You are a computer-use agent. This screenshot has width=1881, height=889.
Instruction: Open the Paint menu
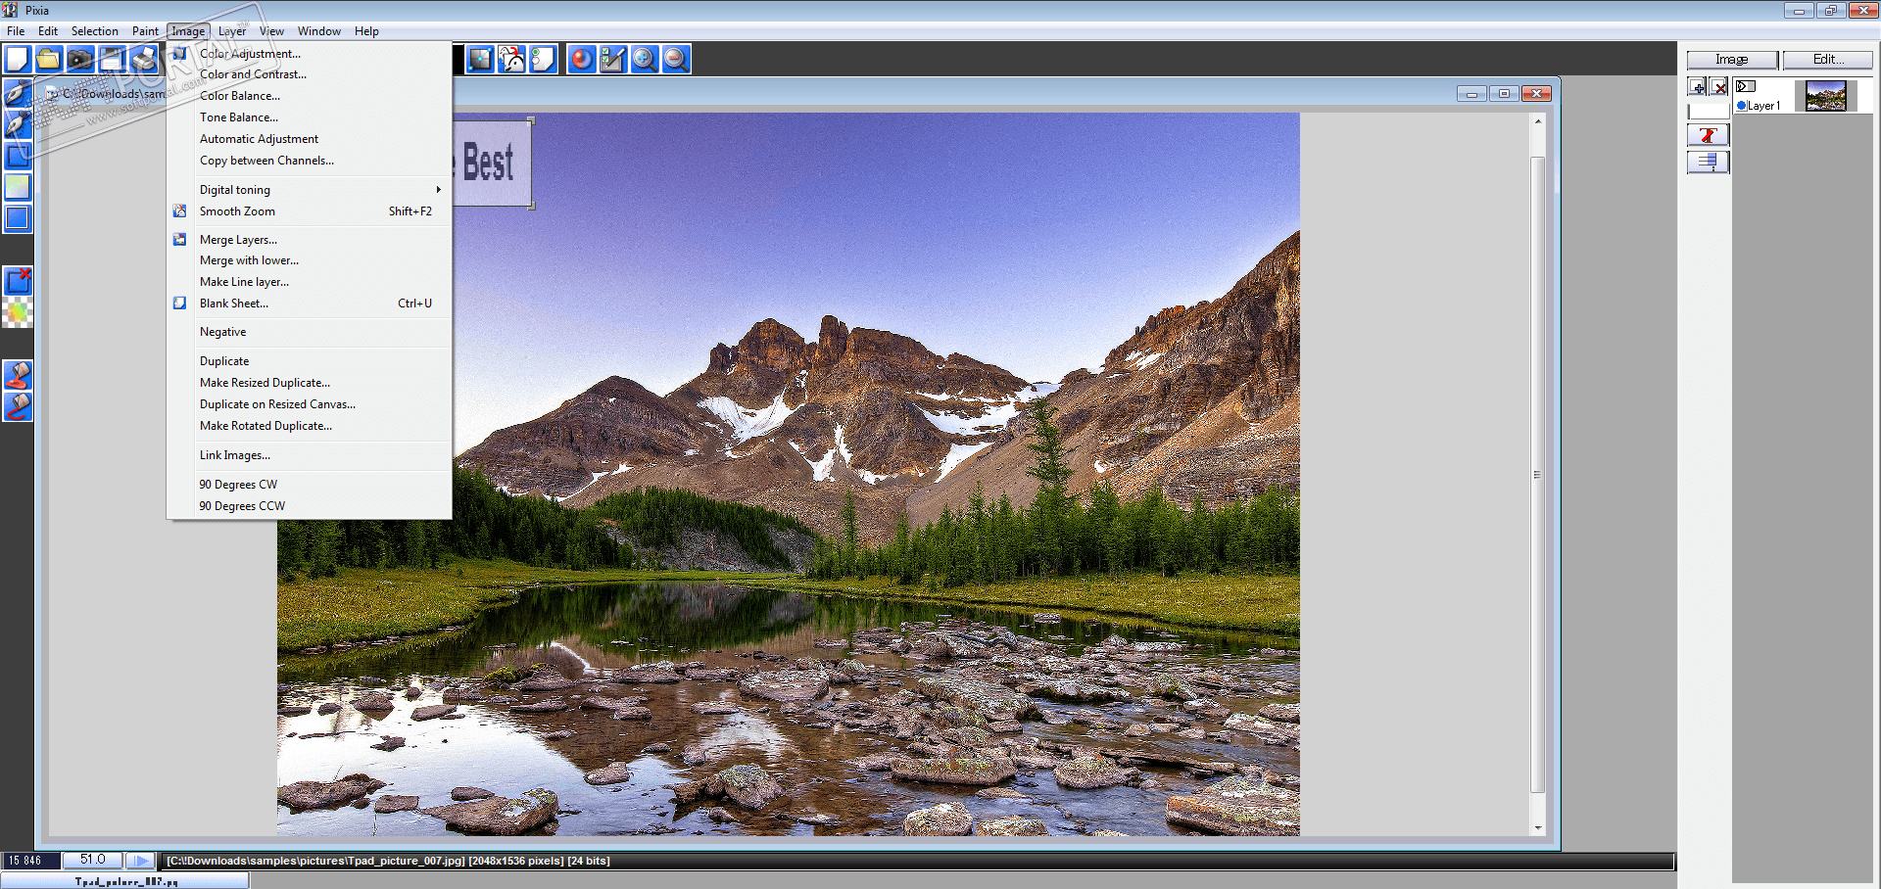(145, 31)
